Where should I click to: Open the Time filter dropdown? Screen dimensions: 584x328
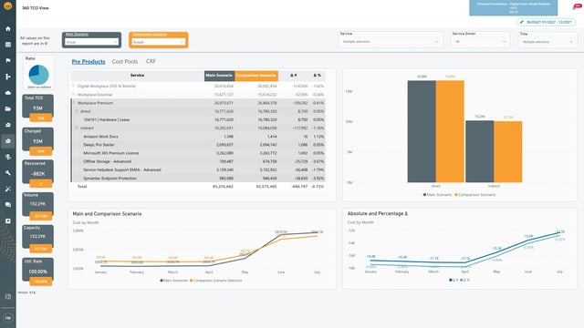pos(547,42)
